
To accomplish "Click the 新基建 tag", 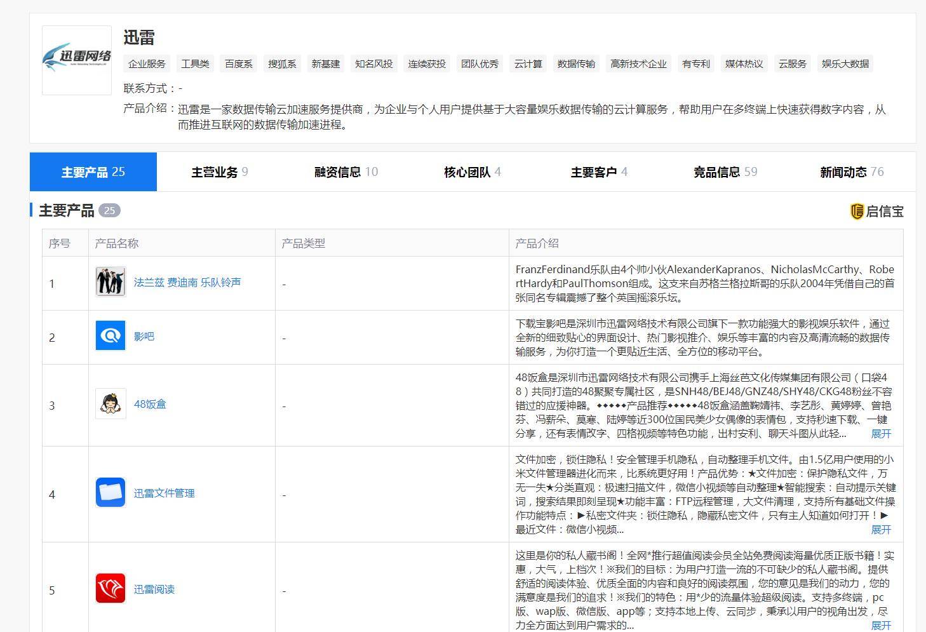I will [326, 64].
